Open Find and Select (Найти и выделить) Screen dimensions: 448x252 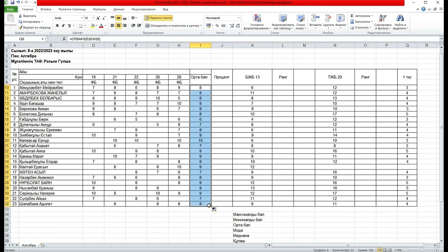click(400, 22)
